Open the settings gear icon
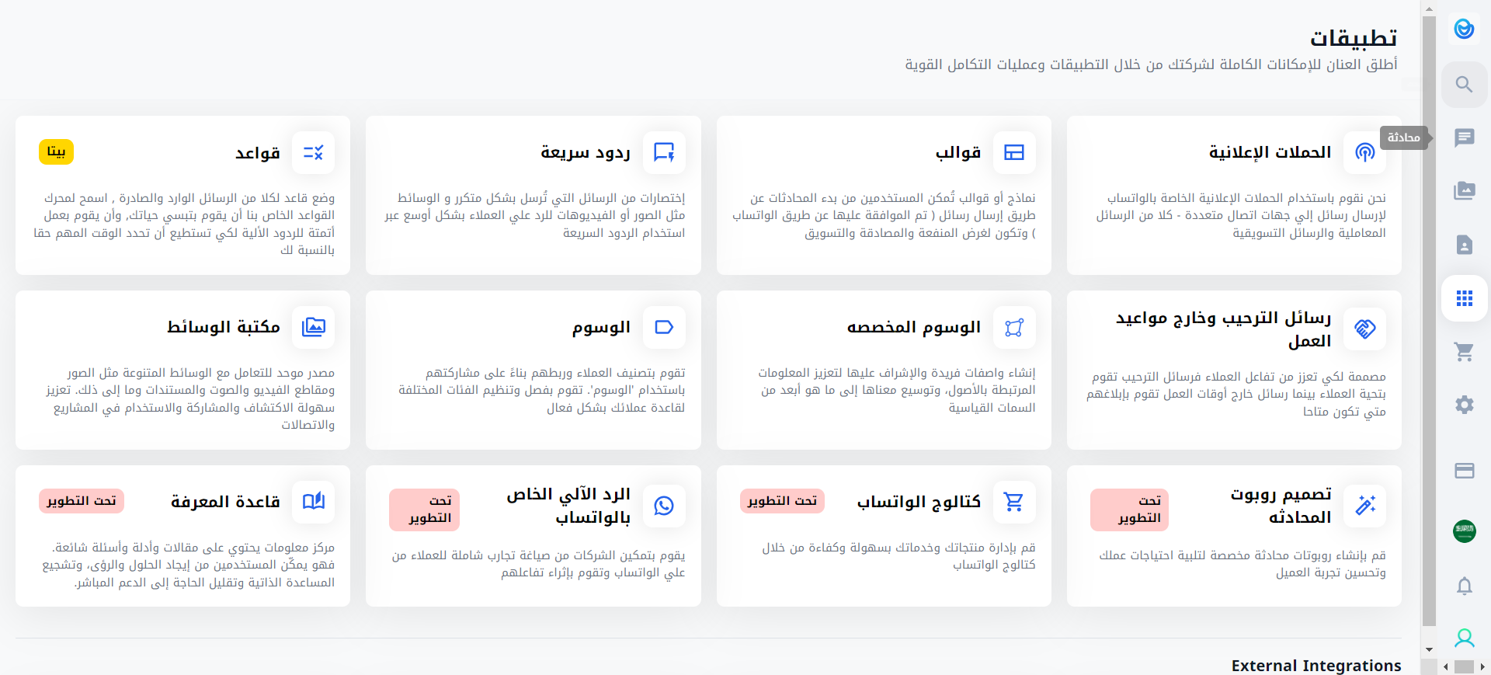This screenshot has height=675, width=1491. (x=1464, y=405)
